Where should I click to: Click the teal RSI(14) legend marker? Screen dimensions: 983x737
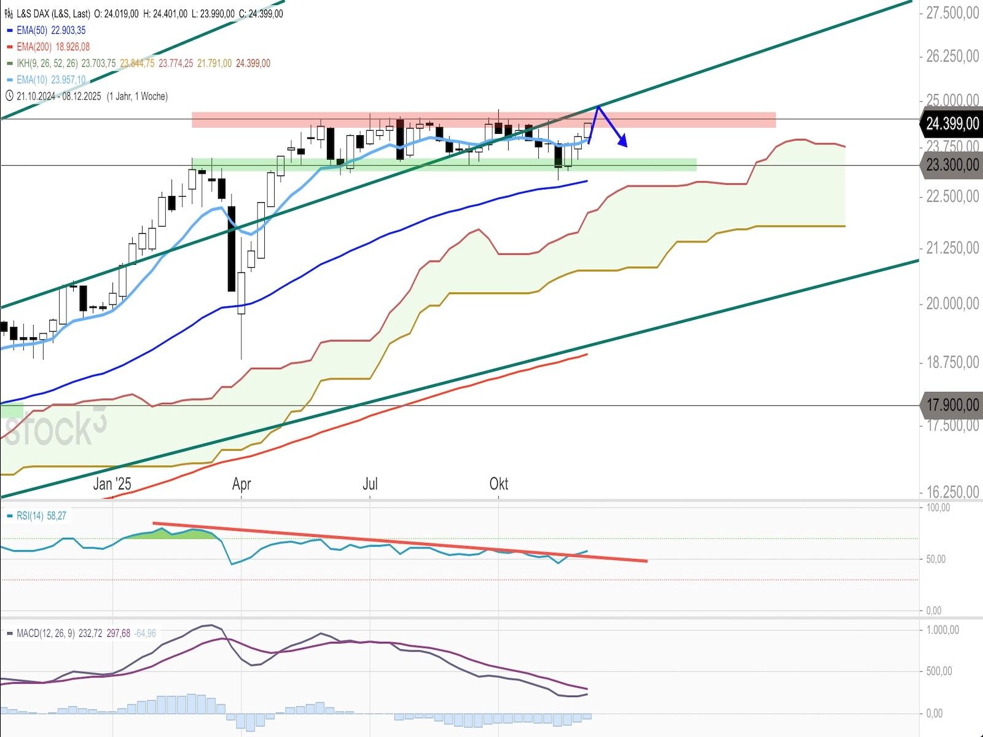tap(9, 517)
